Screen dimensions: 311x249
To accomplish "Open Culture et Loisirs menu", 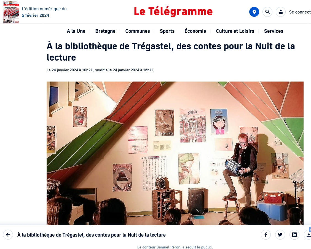I will pos(235,31).
